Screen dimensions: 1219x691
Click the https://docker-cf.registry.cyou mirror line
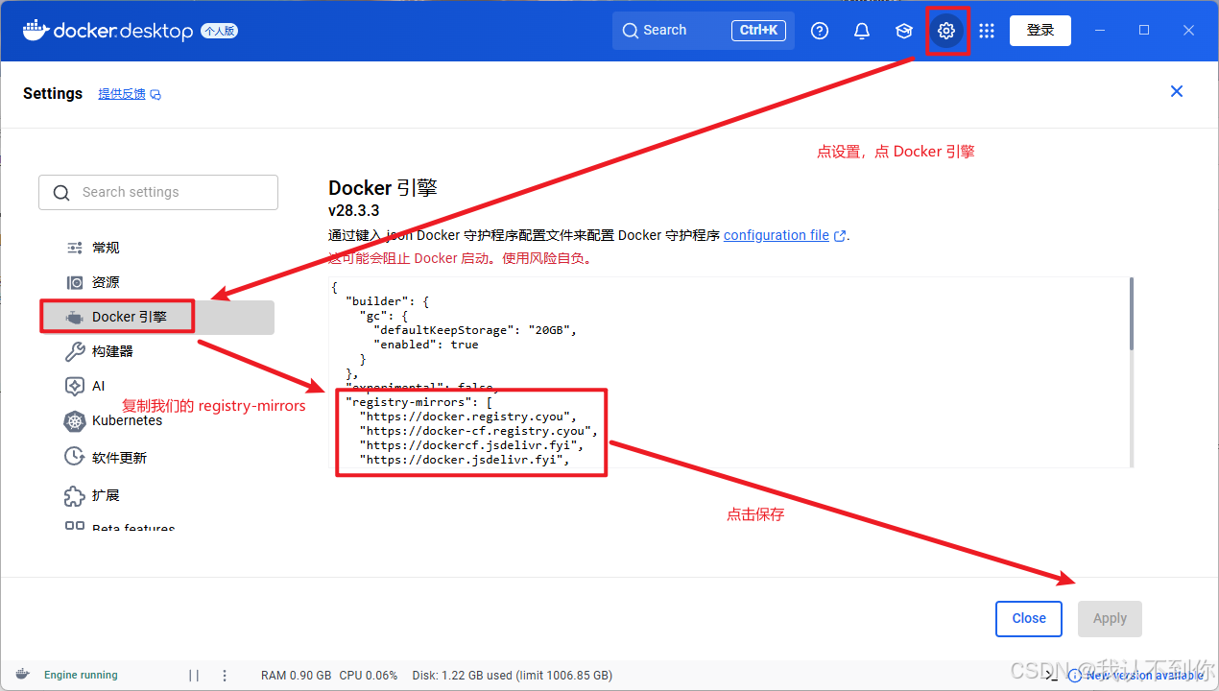click(x=478, y=431)
